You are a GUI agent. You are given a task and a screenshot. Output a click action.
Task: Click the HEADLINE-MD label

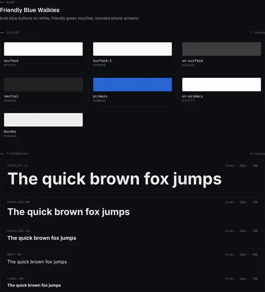coord(19,202)
